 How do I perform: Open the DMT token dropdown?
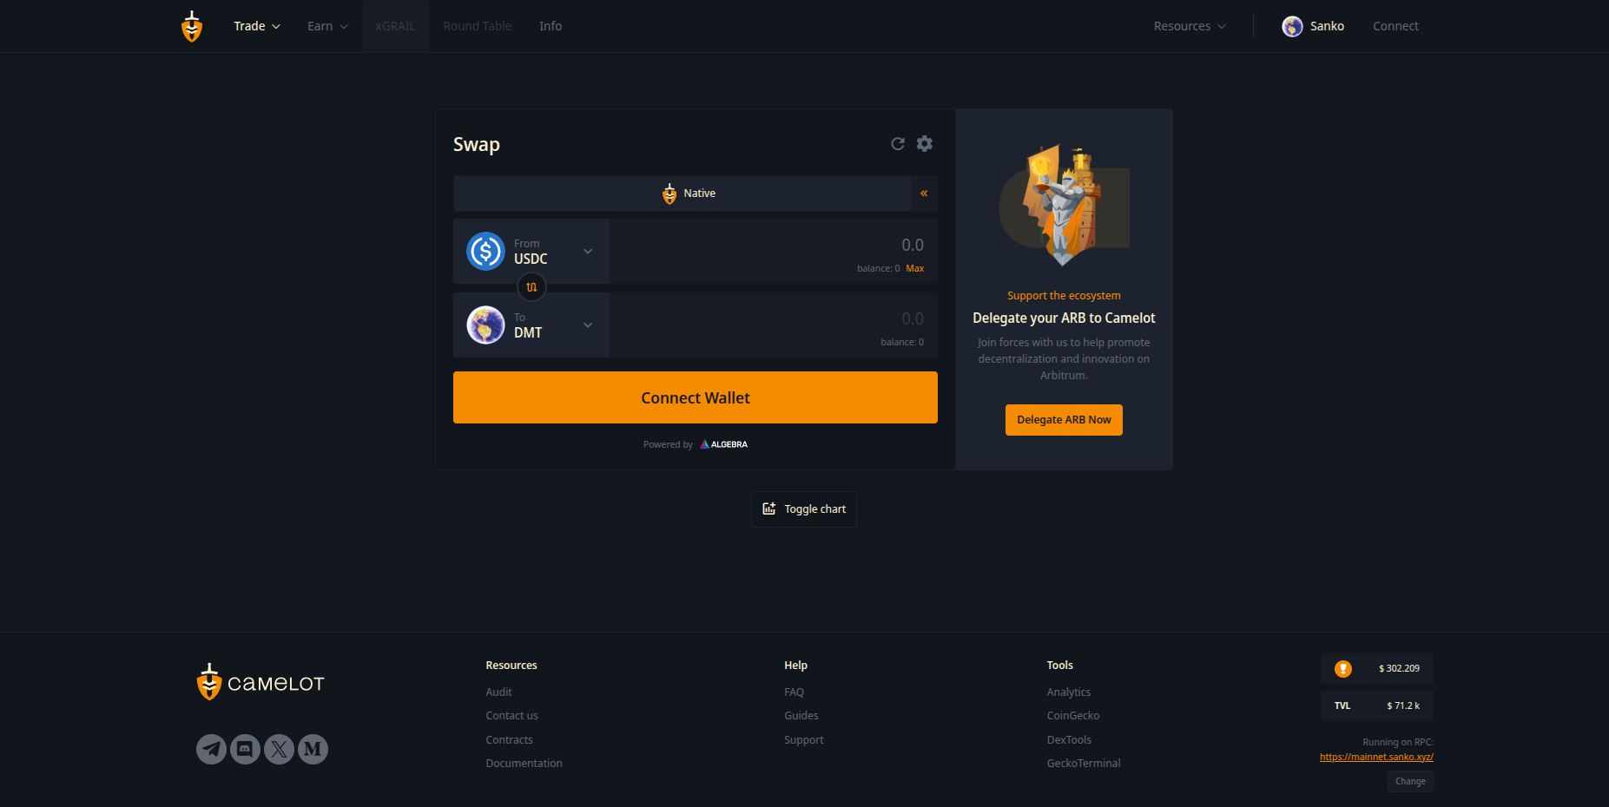tap(531, 325)
